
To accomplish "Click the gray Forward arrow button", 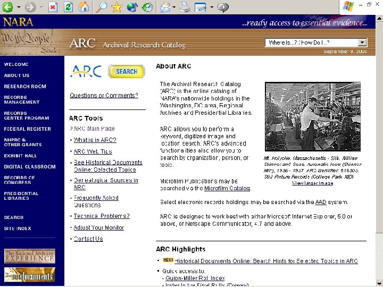I will [30, 7].
